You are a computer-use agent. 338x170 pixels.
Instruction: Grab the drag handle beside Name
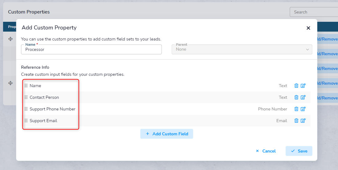(26, 86)
